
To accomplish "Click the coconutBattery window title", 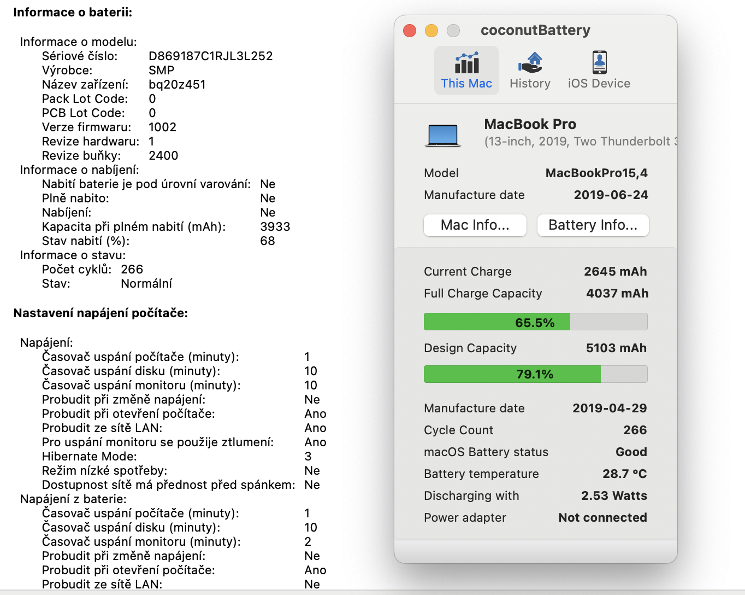I will tap(535, 31).
